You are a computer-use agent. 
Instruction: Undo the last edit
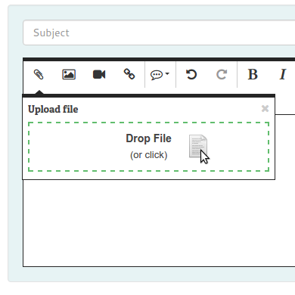coord(191,75)
